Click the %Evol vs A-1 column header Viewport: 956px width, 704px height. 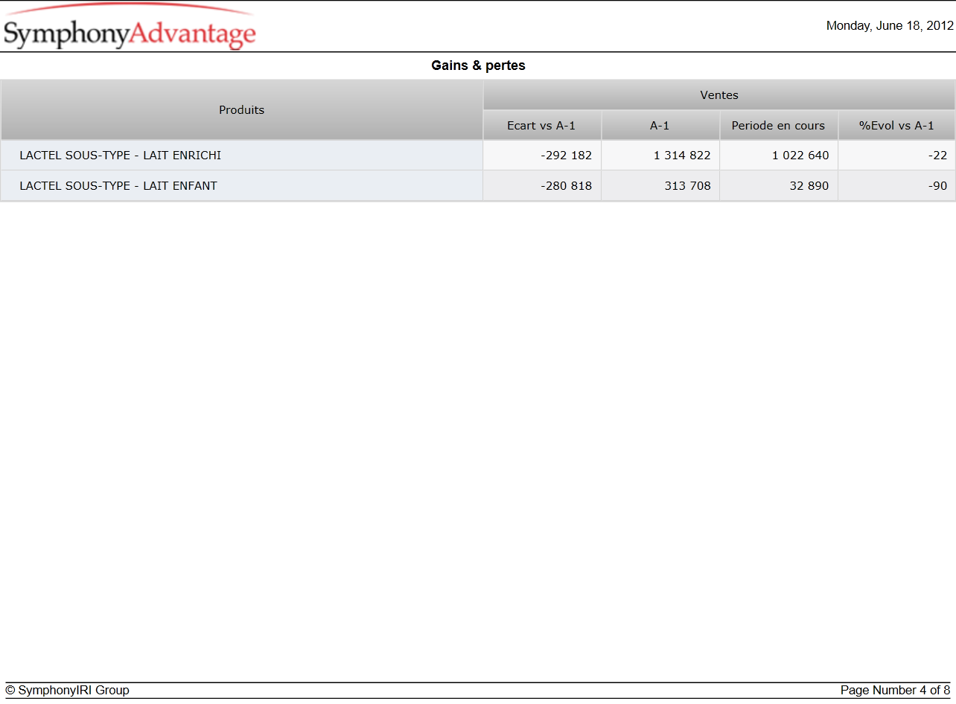coord(897,126)
